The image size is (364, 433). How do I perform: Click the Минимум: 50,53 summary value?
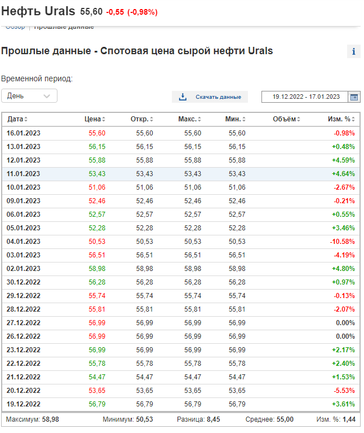[x=127, y=419]
